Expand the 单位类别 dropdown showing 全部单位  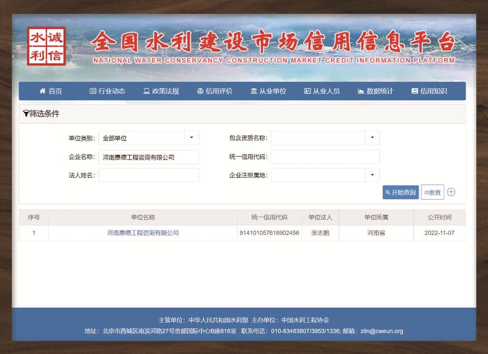click(x=149, y=138)
